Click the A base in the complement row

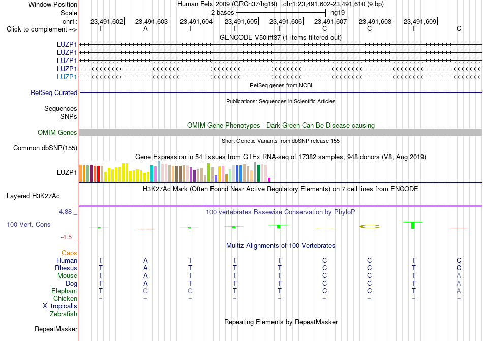[145, 28]
